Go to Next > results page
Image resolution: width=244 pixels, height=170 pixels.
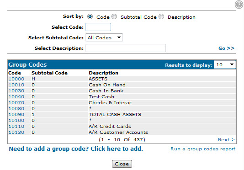coord(226,140)
